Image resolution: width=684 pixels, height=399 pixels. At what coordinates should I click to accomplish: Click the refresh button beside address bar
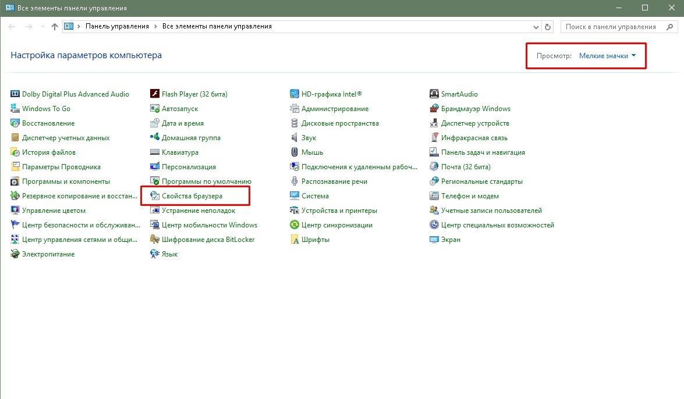[547, 27]
